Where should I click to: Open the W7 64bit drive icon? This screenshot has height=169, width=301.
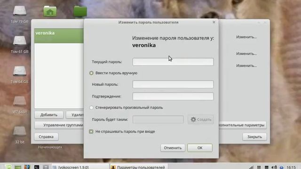coord(20,101)
